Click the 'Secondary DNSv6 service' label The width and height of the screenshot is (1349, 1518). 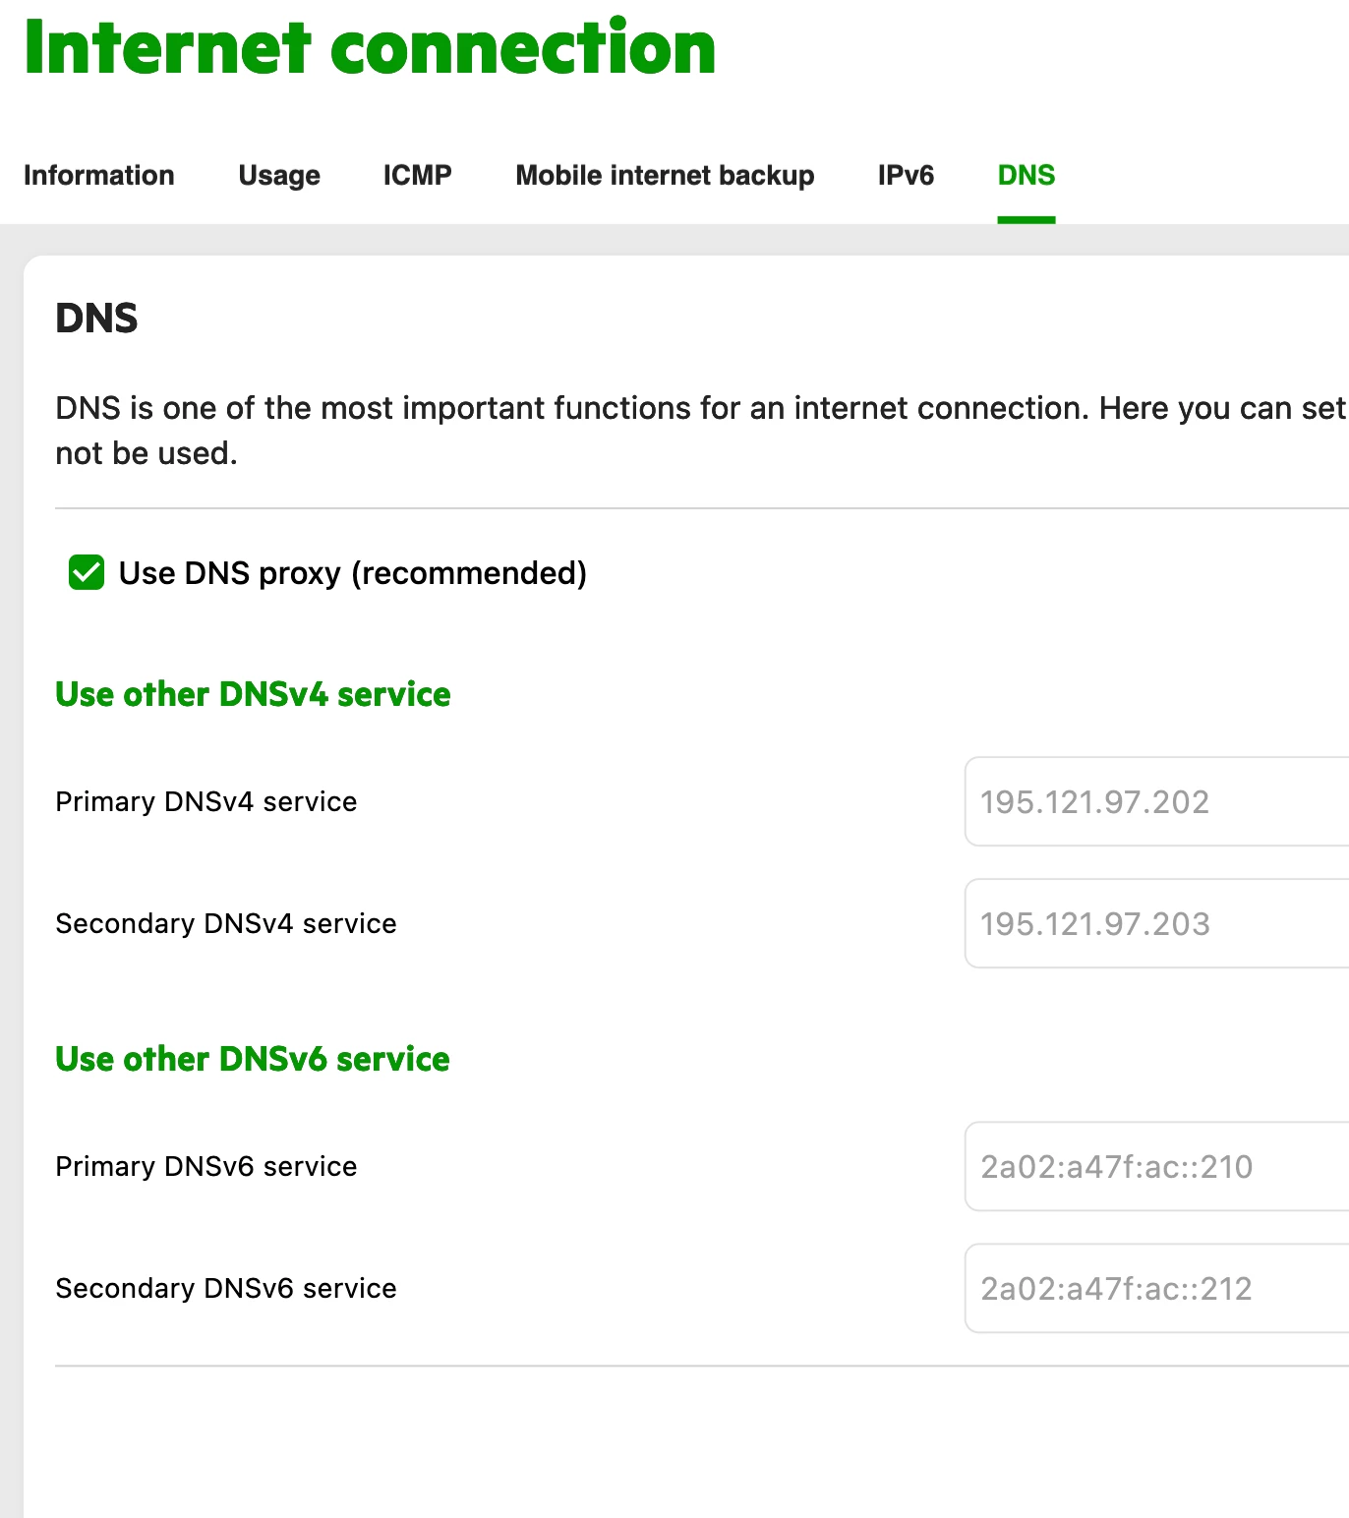tap(226, 1288)
